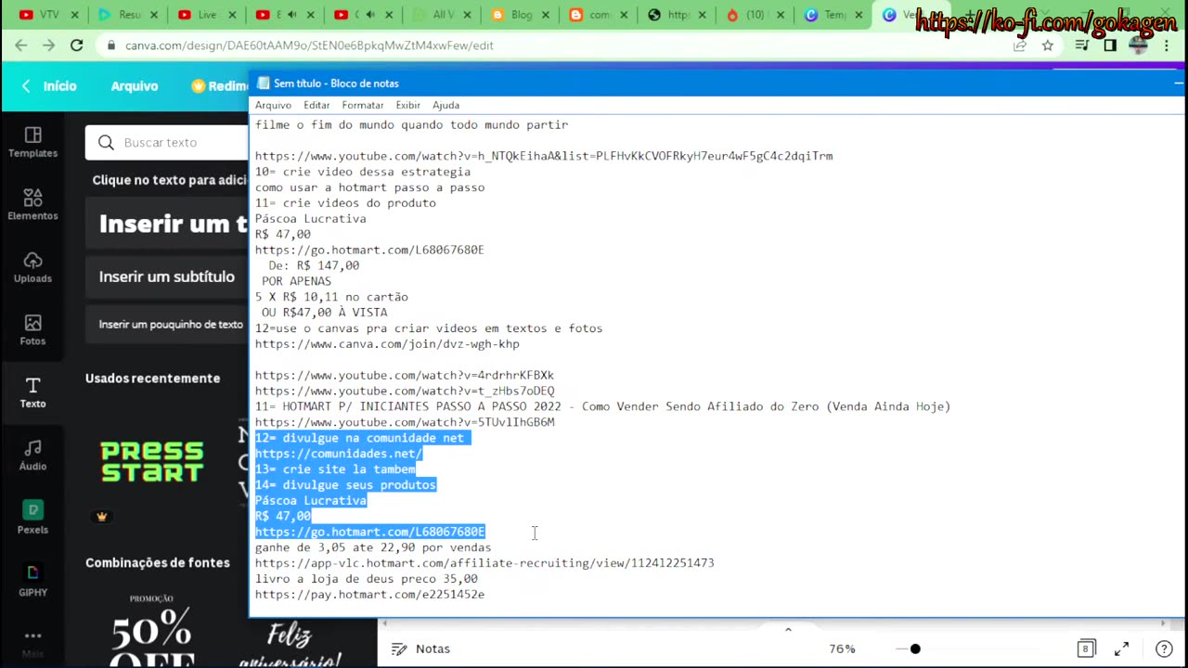1188x668 pixels.
Task: Click 'livro a loja de deus preco 35,00' line
Action: (367, 579)
